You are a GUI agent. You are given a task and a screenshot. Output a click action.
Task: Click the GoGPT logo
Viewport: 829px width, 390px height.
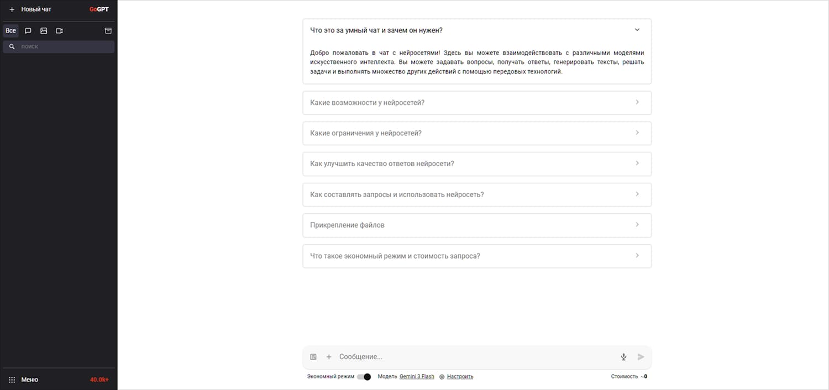pyautogui.click(x=99, y=9)
